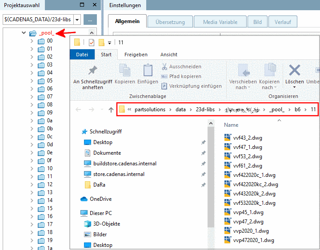Click navigation pane scrollbar up arrow

211,123
